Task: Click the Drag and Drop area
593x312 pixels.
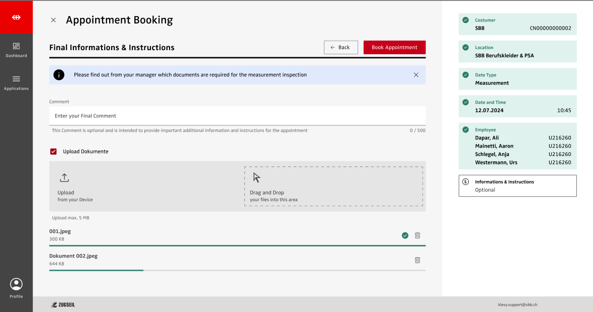Action: (x=333, y=187)
